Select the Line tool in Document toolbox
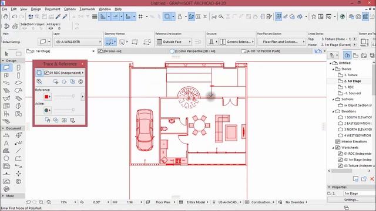Screen dimensions: 376x211 coord(18,151)
